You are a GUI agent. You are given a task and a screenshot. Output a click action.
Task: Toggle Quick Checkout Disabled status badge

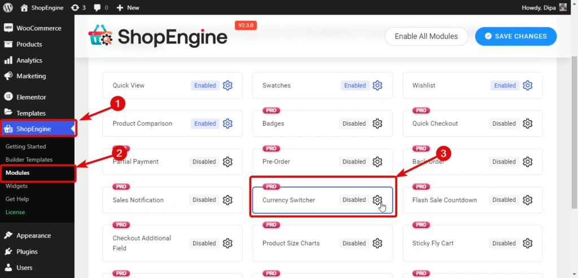(x=503, y=123)
